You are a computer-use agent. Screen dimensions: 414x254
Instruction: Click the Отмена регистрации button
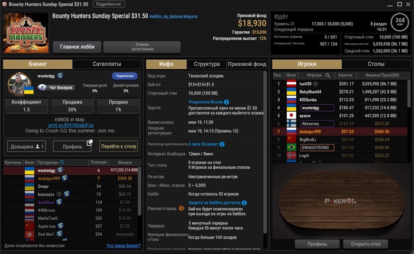coord(142,47)
